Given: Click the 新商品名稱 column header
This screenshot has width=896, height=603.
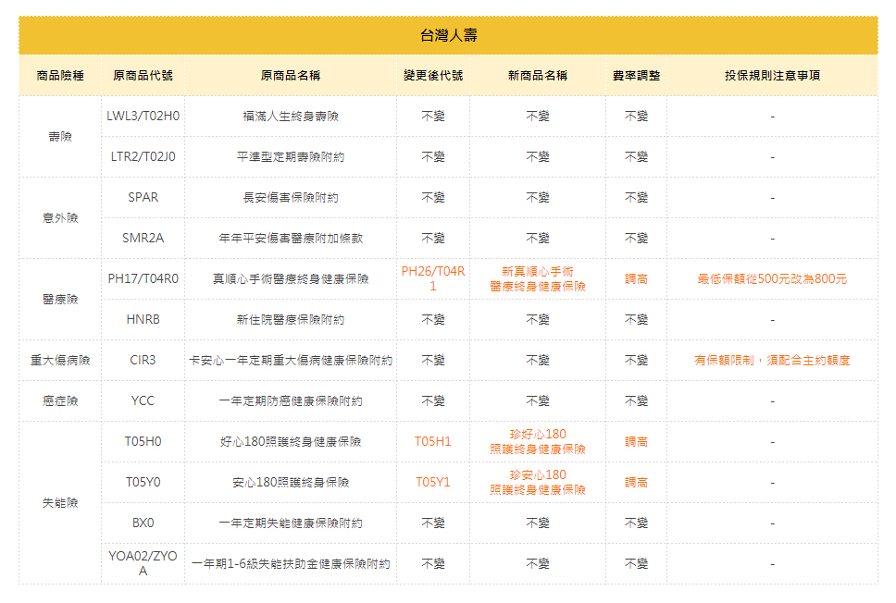Looking at the screenshot, I should click(x=538, y=76).
